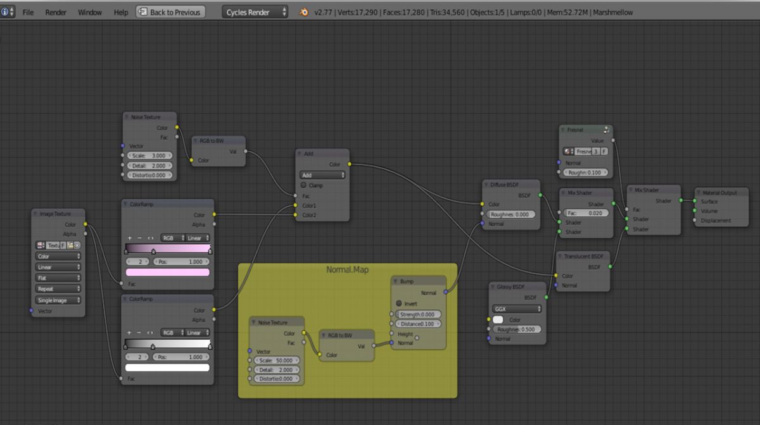Viewport: 760px width, 425px height.
Task: Remove stop with minus on pink ColorRamp
Action: 139,238
